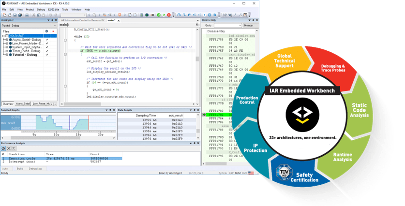Click the Redo arrow icon

coord(56,15)
